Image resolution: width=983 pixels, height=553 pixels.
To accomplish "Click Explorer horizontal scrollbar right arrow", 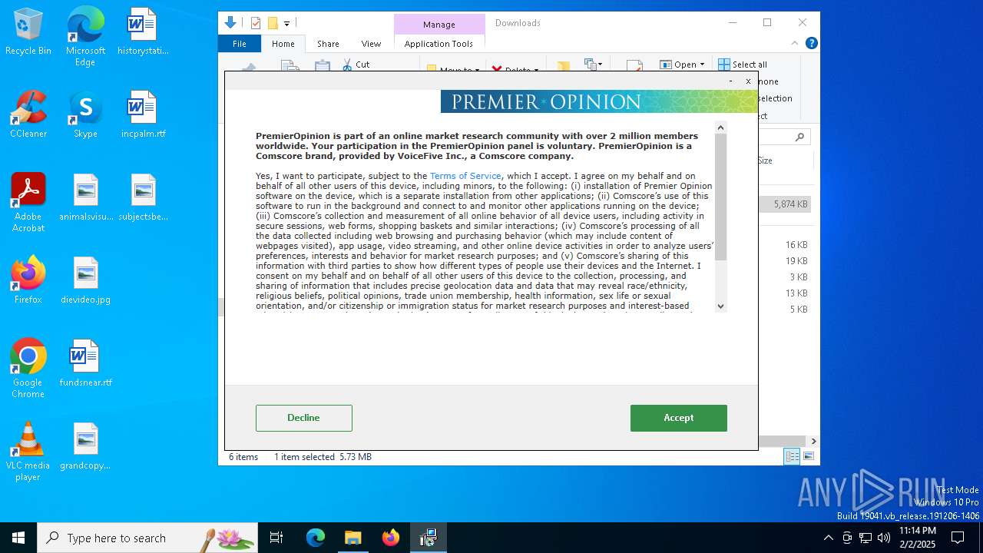I will [813, 441].
